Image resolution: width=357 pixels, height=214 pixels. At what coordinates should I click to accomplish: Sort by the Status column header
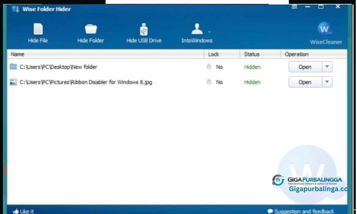tap(252, 54)
